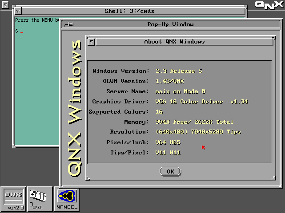Image resolution: width=285 pixels, height=213 pixels.
Task: Open the workspace menu button at top-left
Action: pos(5,5)
